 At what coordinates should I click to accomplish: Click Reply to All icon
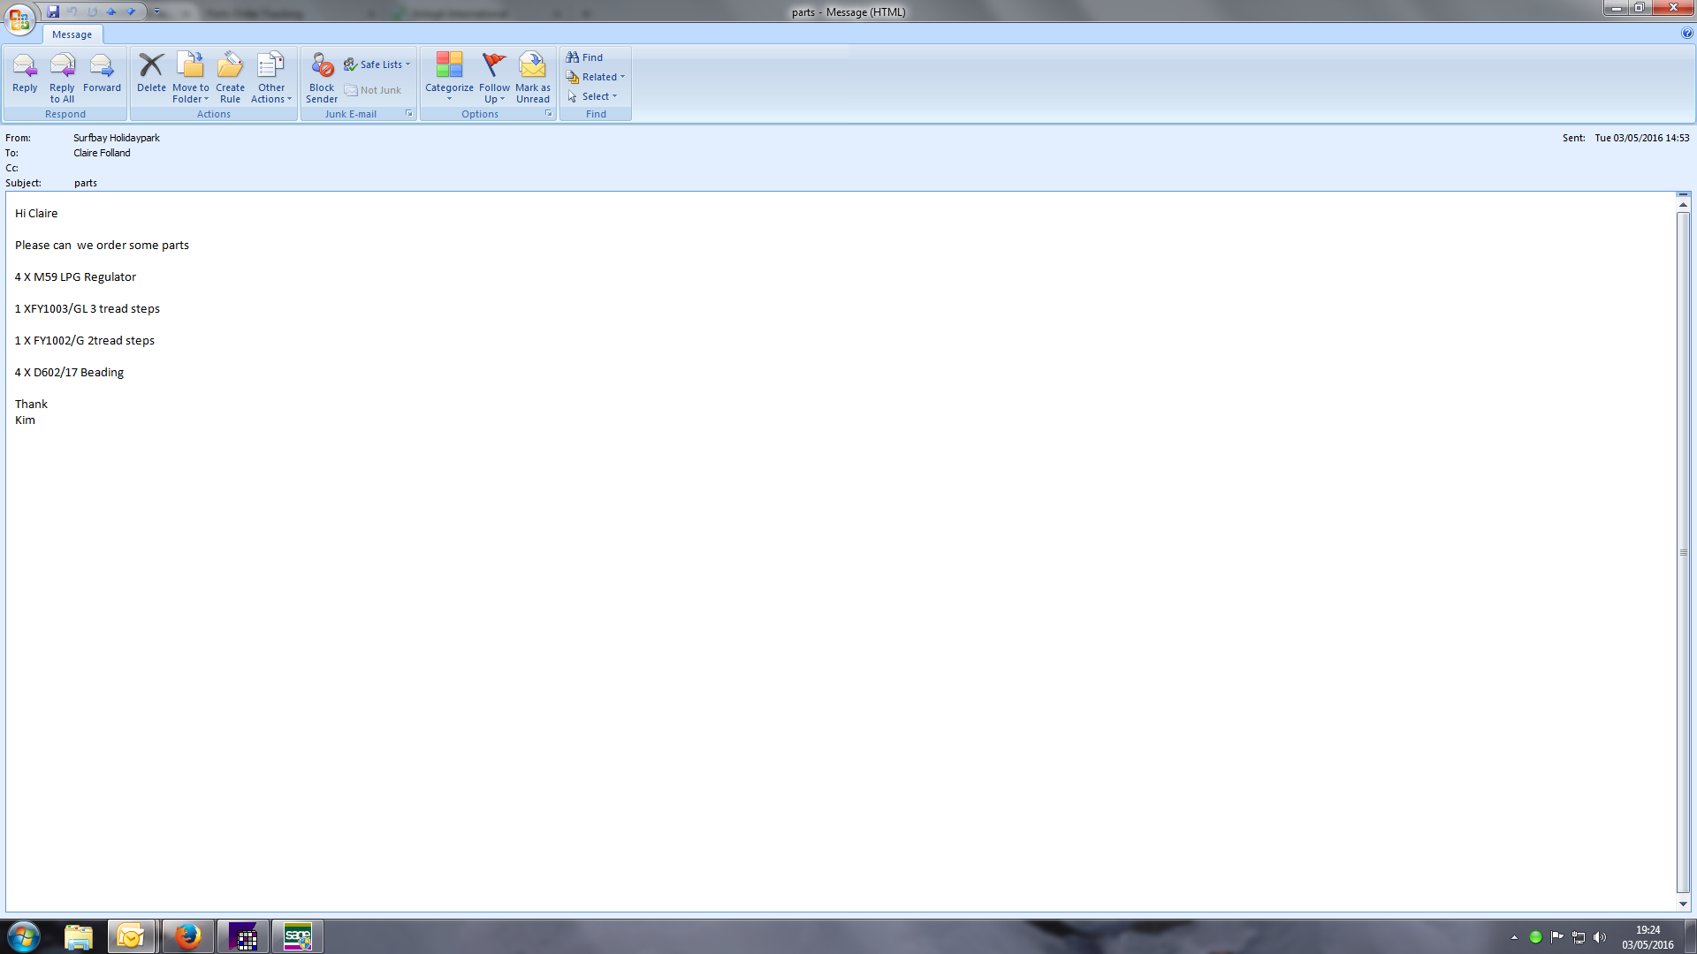point(62,78)
